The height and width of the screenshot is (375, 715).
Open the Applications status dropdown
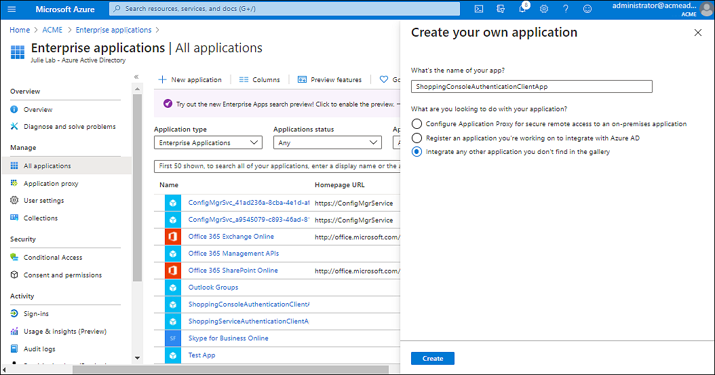[x=327, y=143]
